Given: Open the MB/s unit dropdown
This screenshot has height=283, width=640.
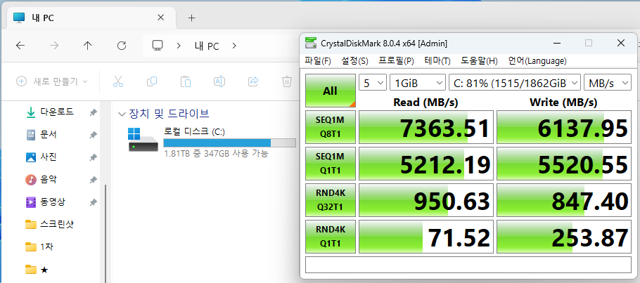Looking at the screenshot, I should pos(608,83).
